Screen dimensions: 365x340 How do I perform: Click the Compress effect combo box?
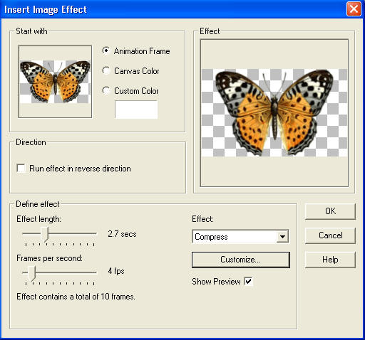click(x=241, y=236)
